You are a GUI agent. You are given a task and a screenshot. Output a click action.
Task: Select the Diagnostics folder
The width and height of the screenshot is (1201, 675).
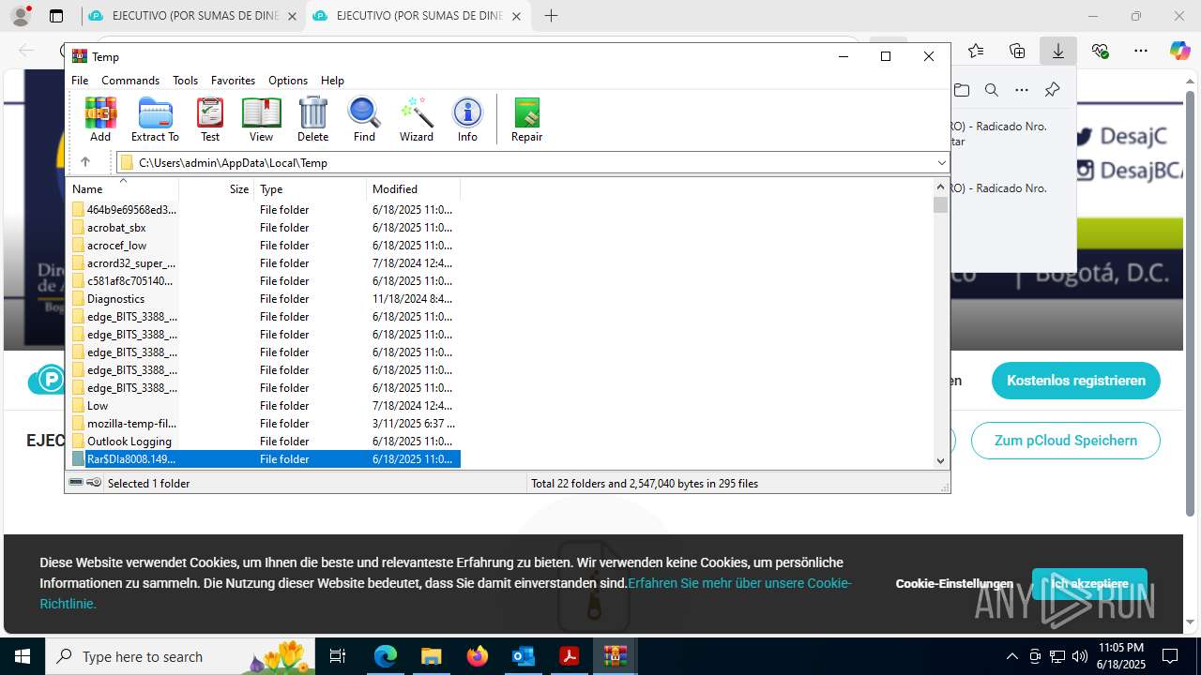click(x=115, y=299)
